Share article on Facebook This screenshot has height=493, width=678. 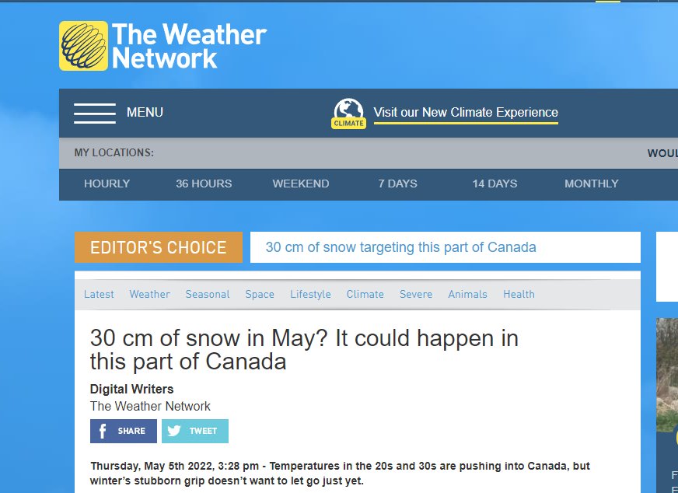point(123,431)
